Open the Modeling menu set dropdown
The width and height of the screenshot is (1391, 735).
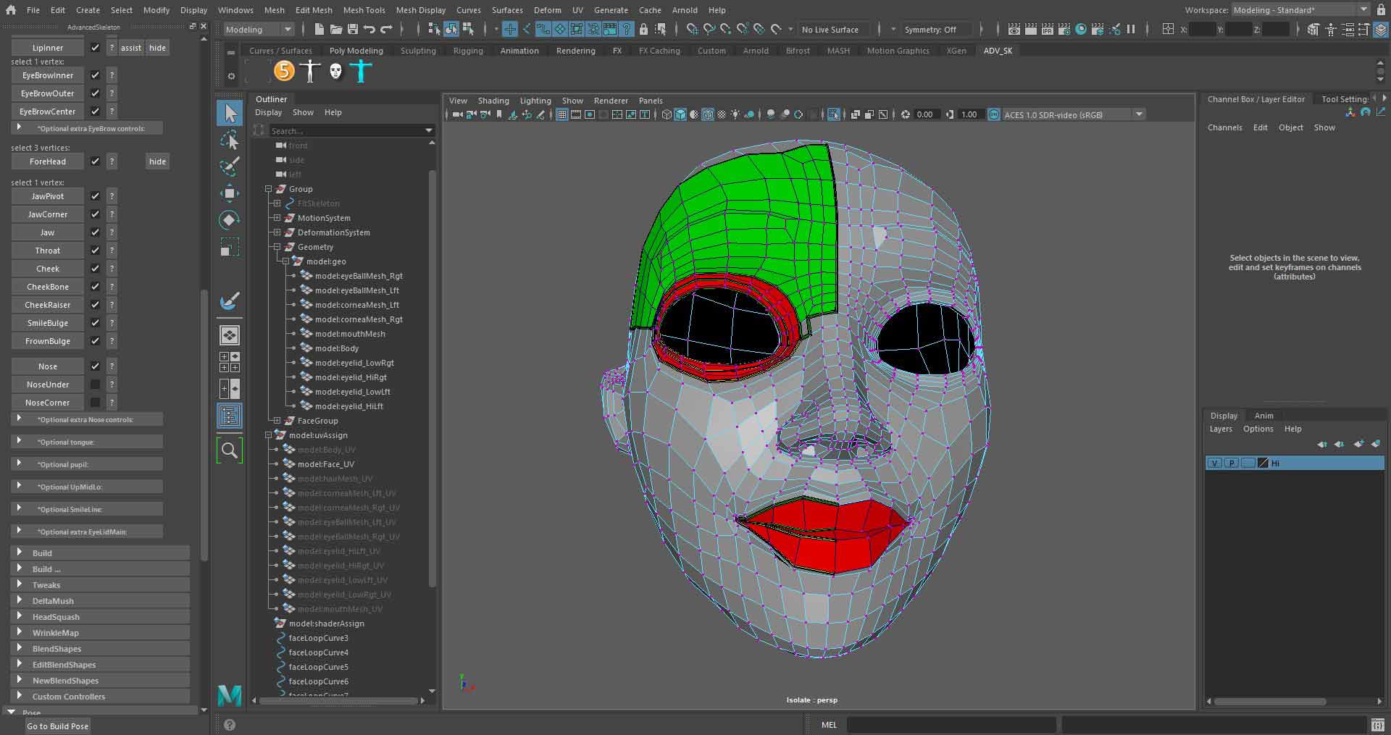pyautogui.click(x=257, y=29)
